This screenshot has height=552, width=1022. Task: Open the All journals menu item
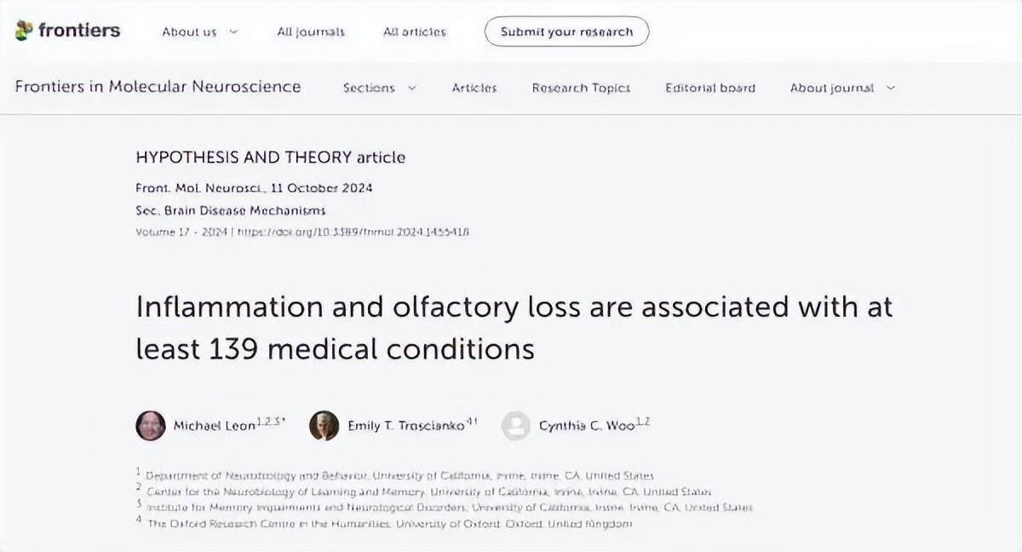[311, 32]
